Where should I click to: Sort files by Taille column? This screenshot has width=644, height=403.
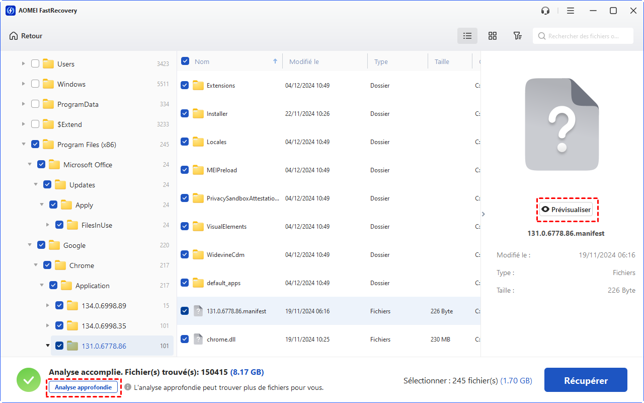(442, 61)
